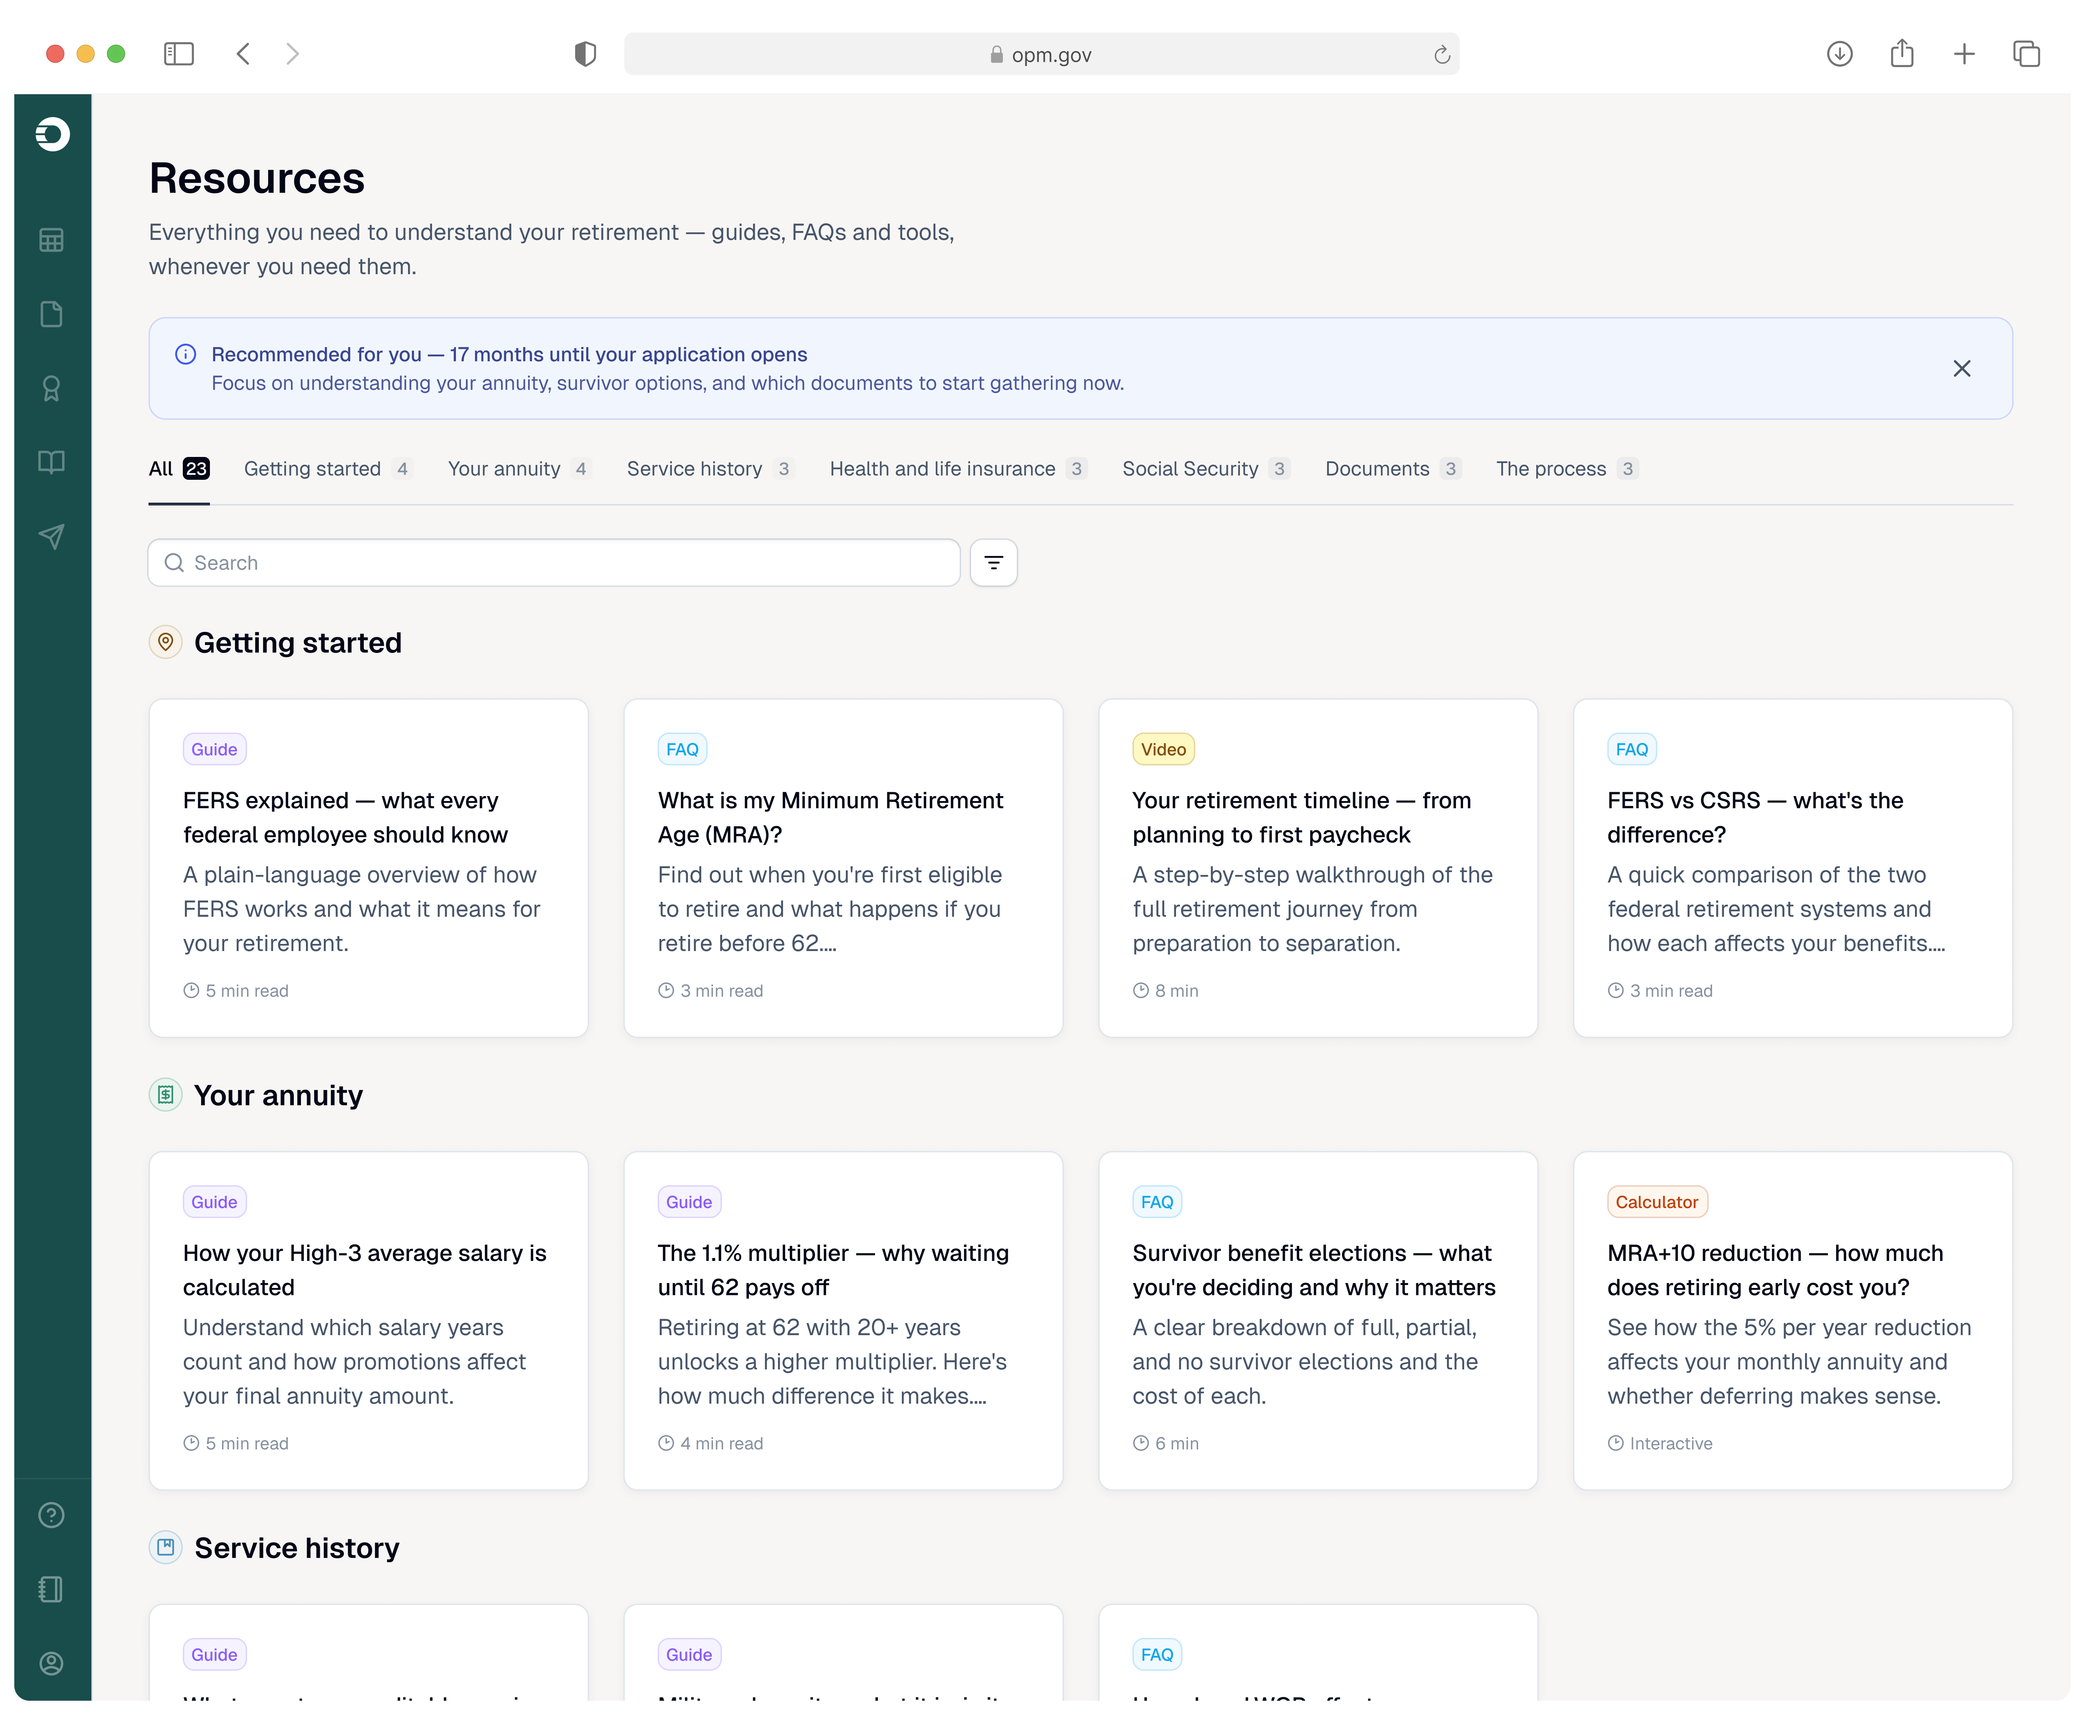Screen dimensions: 2085x1715
Task: Dismiss the Recommended for you banner
Action: (1961, 368)
